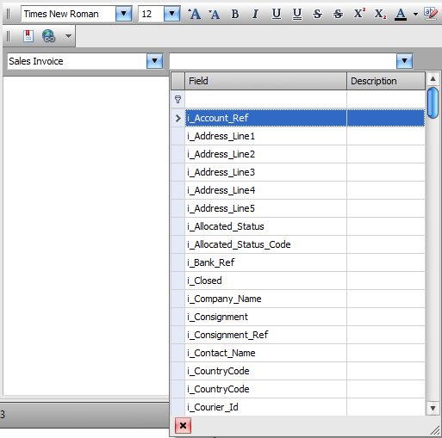442x438 pixels.
Task: Click the filter row funnel icon
Action: tap(177, 100)
